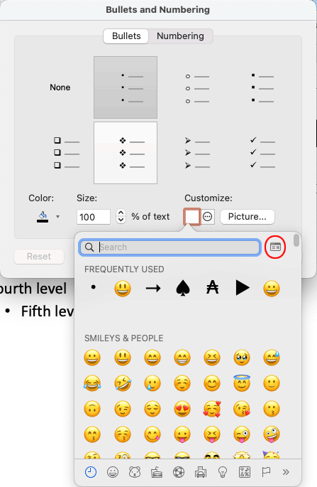Open the bullet Color dropdown arrow
This screenshot has width=317, height=487.
coord(57,216)
